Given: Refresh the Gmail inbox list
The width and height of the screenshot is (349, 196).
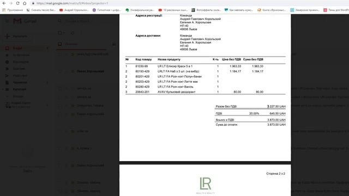Looking at the screenshot, I should coord(73,33).
